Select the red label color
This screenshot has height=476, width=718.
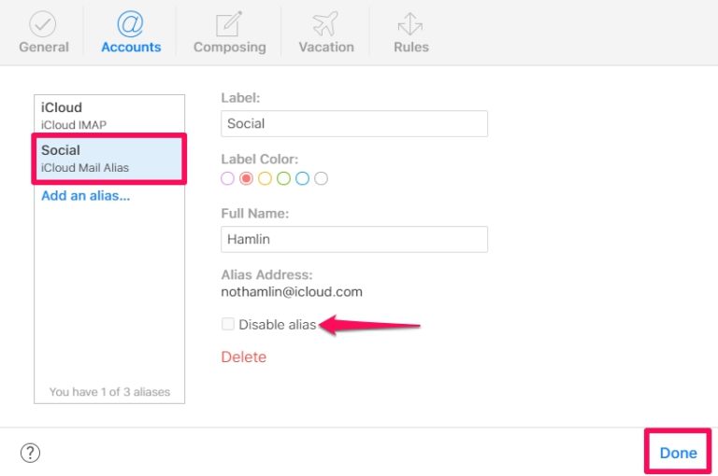point(246,178)
